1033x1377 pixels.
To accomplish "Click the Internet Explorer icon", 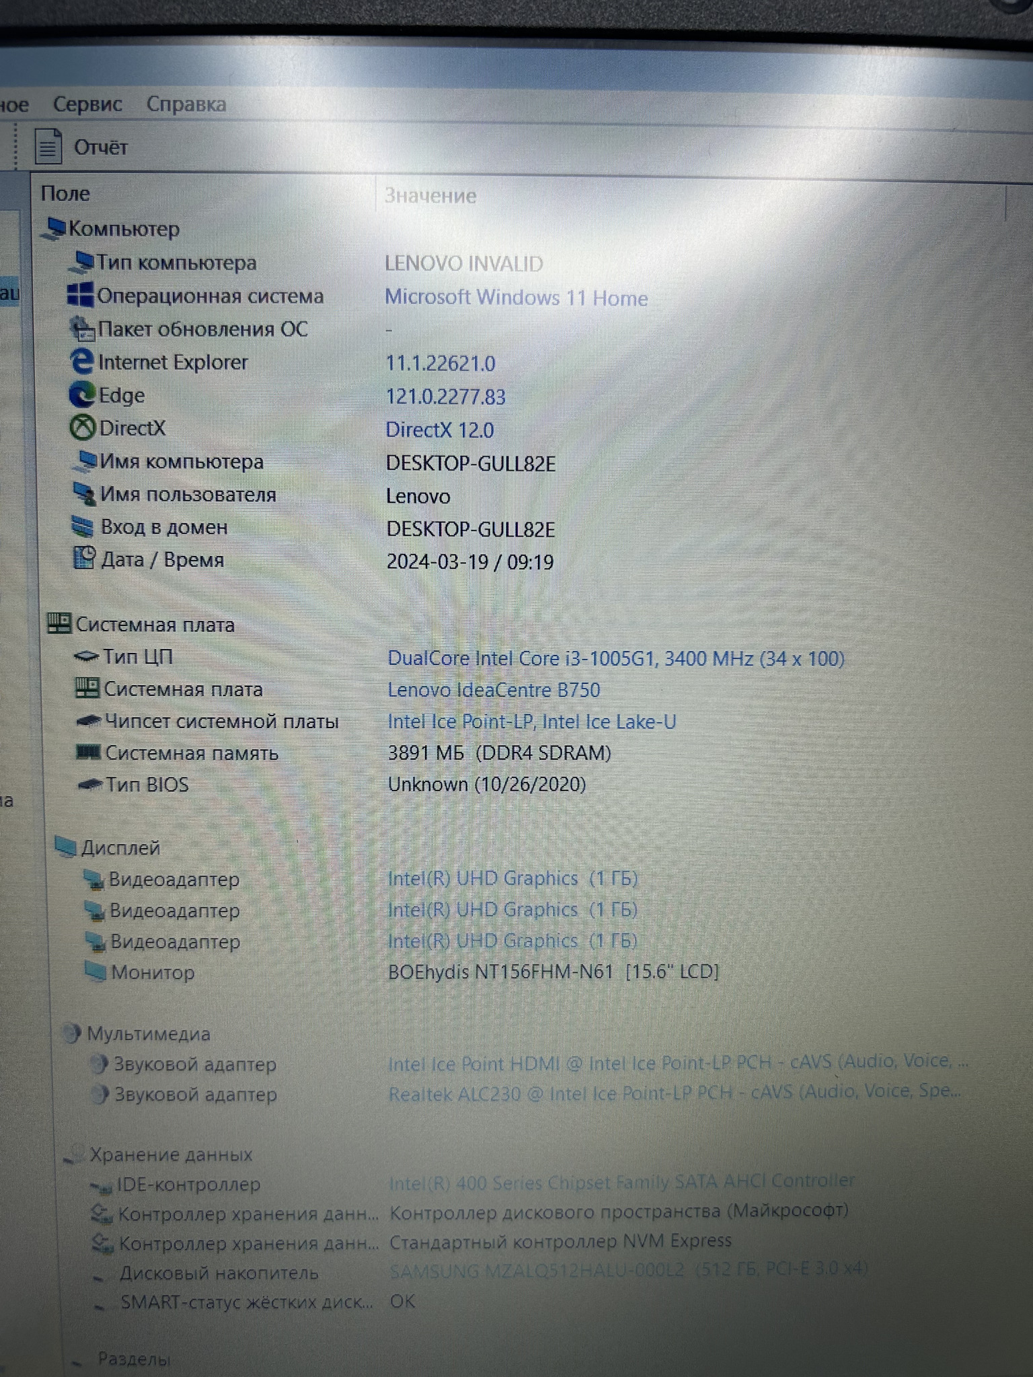I will 82,362.
